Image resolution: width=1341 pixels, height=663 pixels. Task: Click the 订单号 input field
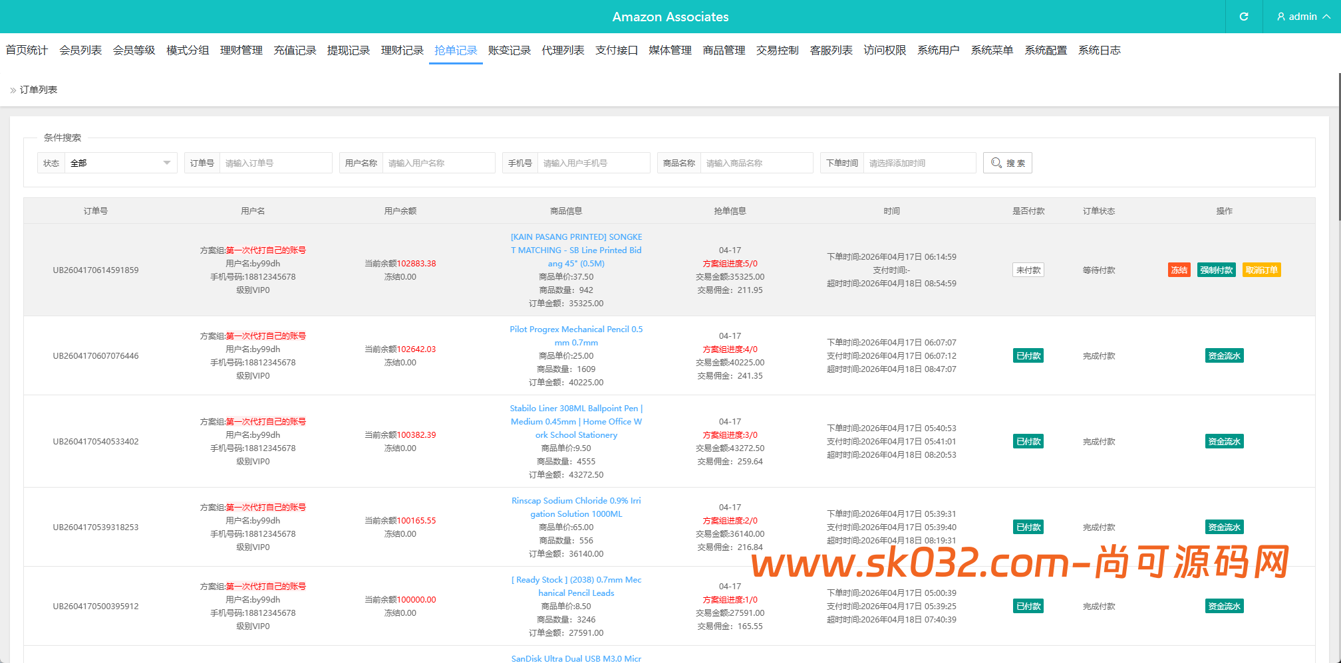point(275,163)
